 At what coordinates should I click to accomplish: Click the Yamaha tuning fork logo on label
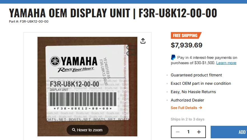click(x=55, y=61)
